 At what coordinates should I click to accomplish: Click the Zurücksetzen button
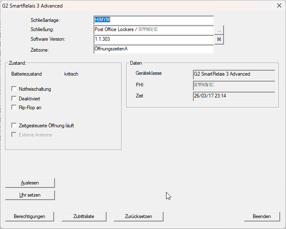138,216
